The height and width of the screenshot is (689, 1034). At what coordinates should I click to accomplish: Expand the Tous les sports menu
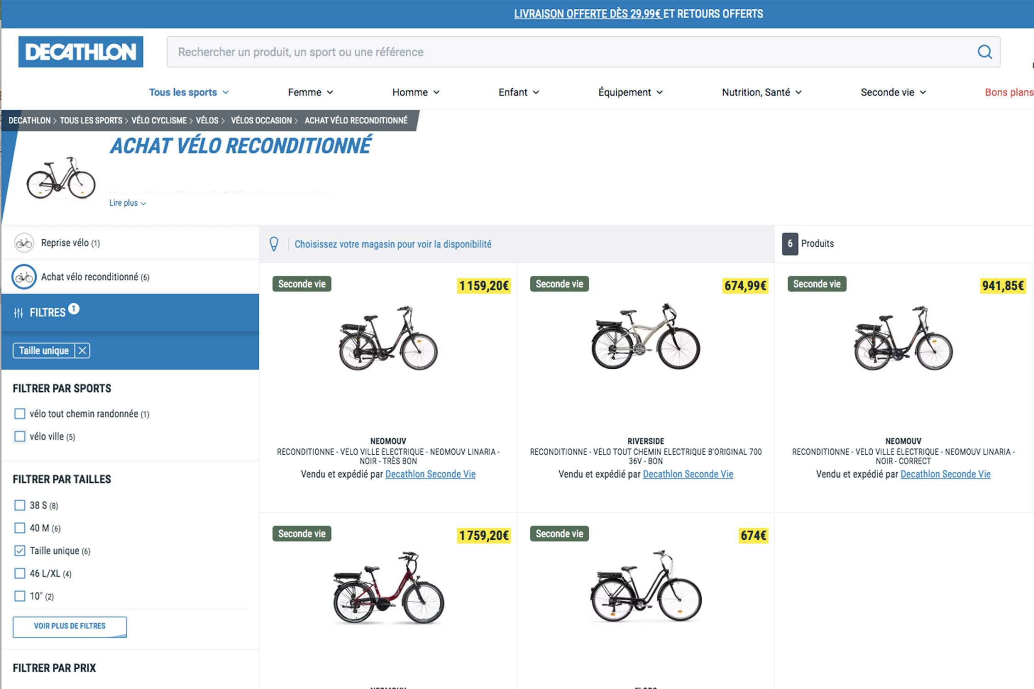point(189,92)
